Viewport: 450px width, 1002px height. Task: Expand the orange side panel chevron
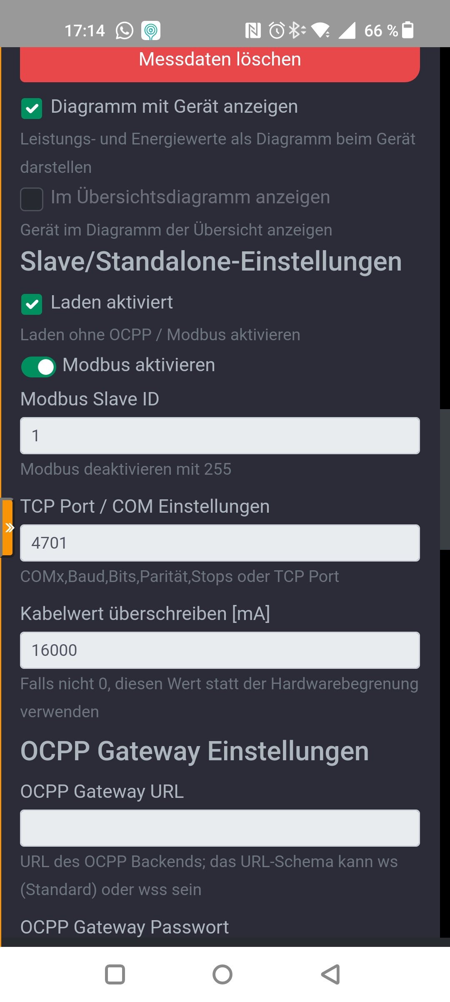click(x=8, y=528)
